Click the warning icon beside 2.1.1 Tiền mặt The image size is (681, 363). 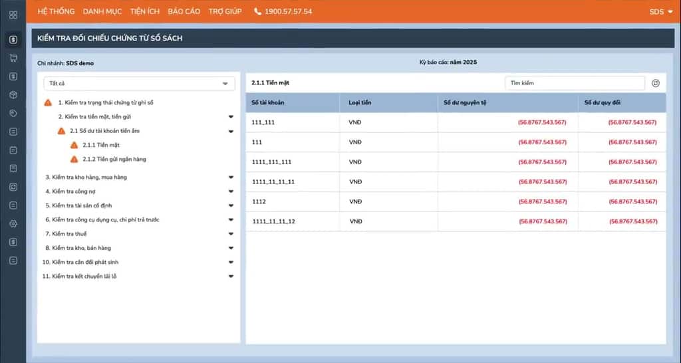click(x=74, y=145)
